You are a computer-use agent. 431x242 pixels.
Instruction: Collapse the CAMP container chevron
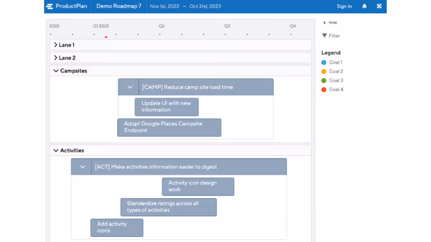130,87
